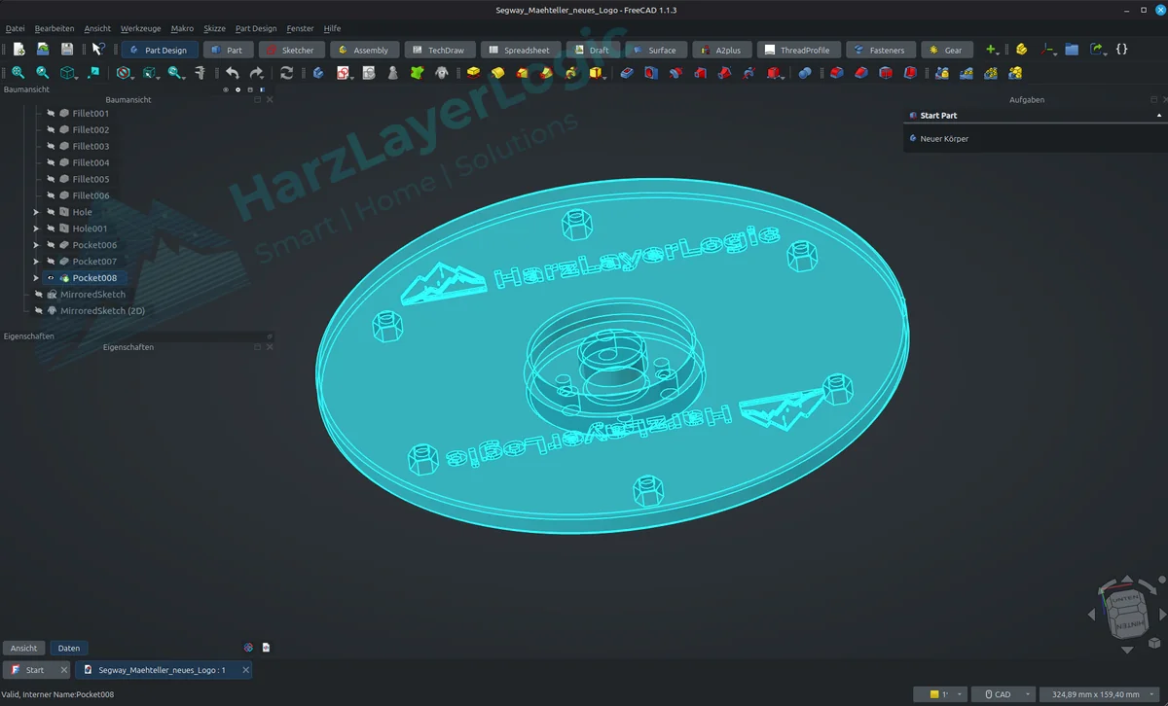The width and height of the screenshot is (1168, 706).
Task: Open the dimensions unit dropdown in status bar
Action: tap(1100, 694)
